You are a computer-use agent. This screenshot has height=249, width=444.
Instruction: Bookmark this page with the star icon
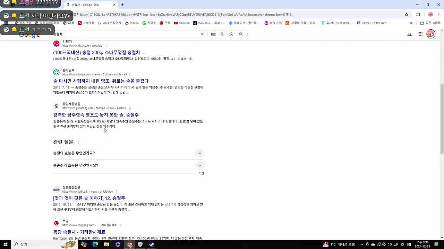click(x=407, y=15)
